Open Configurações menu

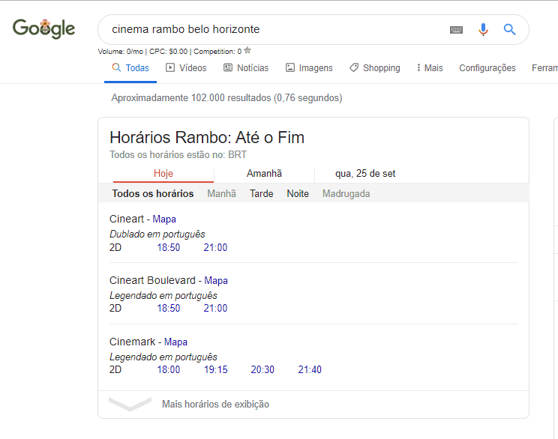click(x=487, y=68)
